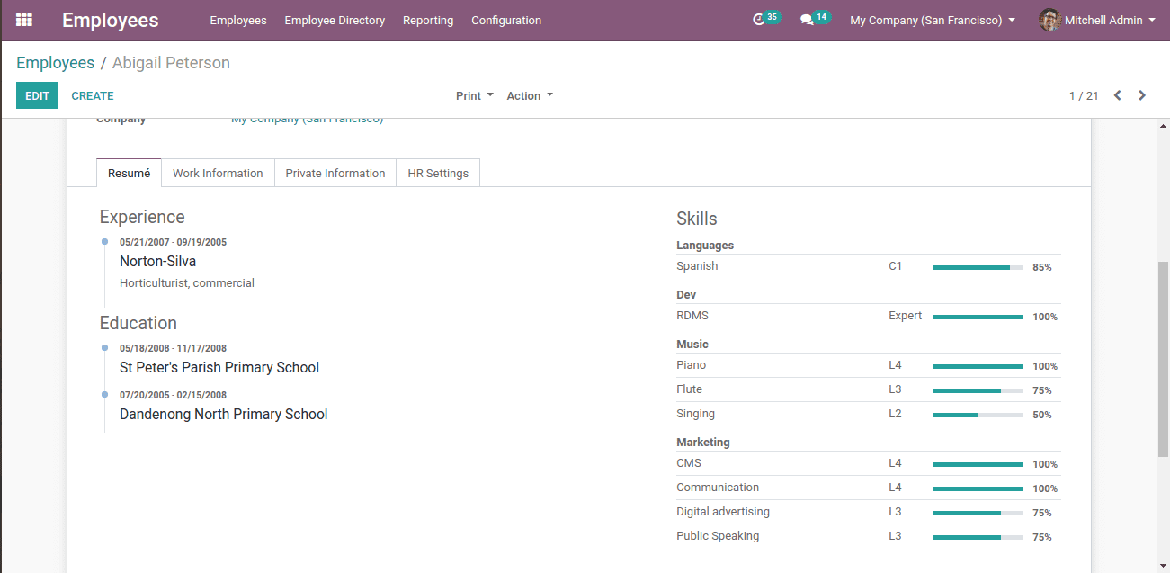Click the L2 level for Singing
The image size is (1170, 573).
(x=896, y=414)
